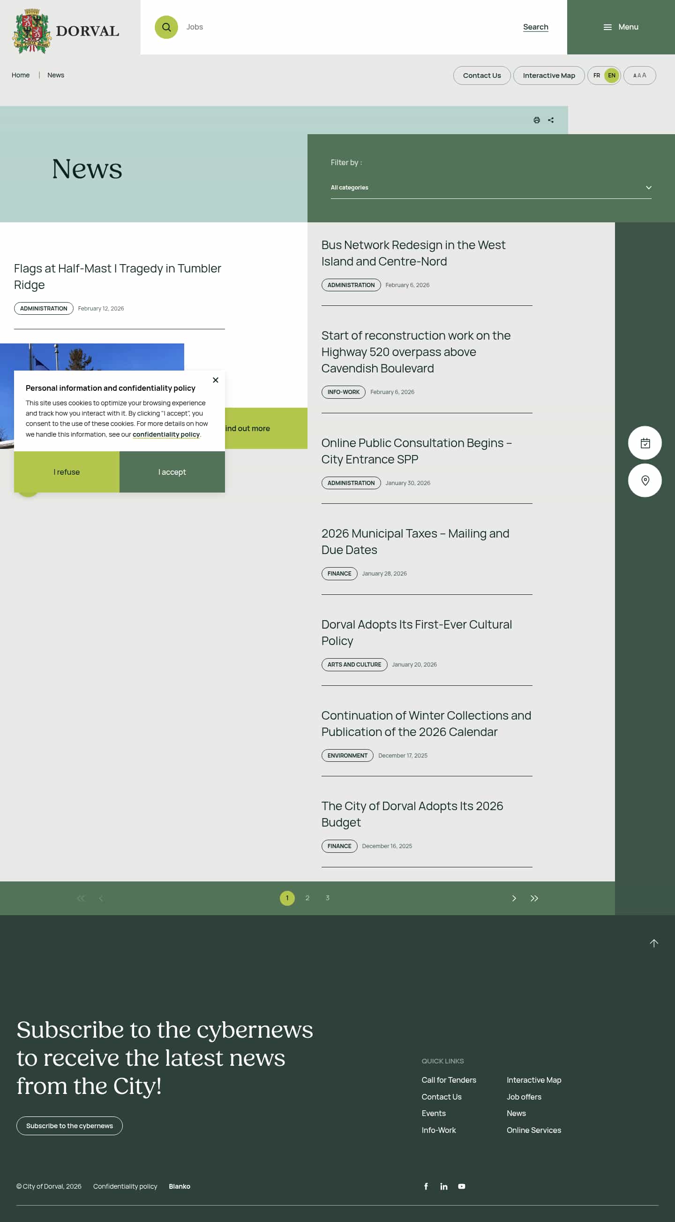Select the EN language option

[x=611, y=76]
